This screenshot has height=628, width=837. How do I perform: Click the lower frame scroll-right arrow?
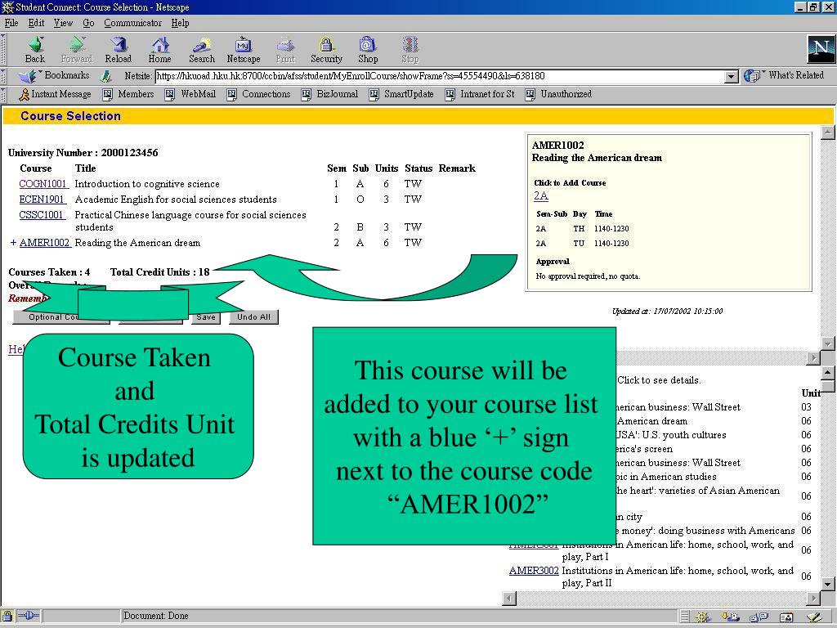pyautogui.click(x=813, y=599)
